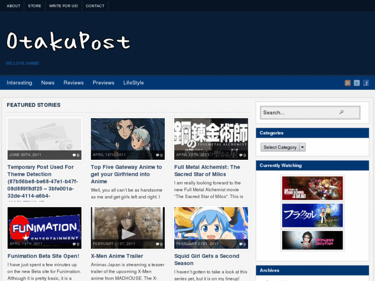Open the About page
The width and height of the screenshot is (375, 281).
point(13,6)
